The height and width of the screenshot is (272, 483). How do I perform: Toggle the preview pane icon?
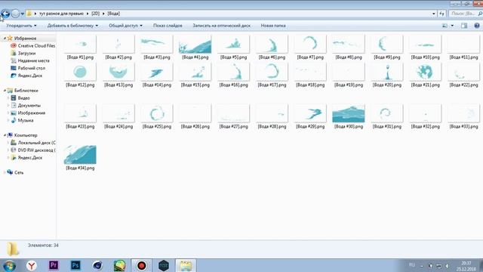click(464, 26)
